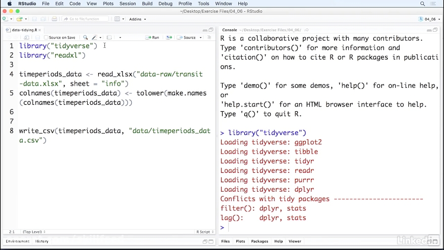The height and width of the screenshot is (250, 444).
Task: Expand the recent files dropdown arrow
Action: 26,19
